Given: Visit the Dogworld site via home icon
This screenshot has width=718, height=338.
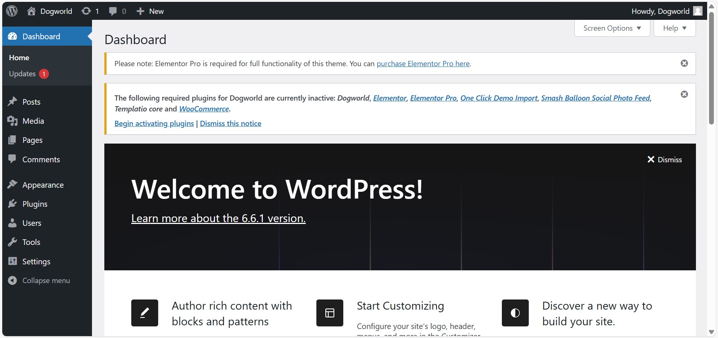Looking at the screenshot, I should click(31, 11).
